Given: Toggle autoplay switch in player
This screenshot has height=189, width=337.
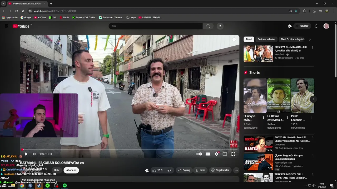Looking at the screenshot, I should [199, 154].
